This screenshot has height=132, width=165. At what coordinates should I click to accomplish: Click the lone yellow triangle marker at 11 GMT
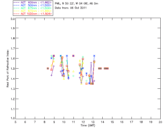pos(73,71)
